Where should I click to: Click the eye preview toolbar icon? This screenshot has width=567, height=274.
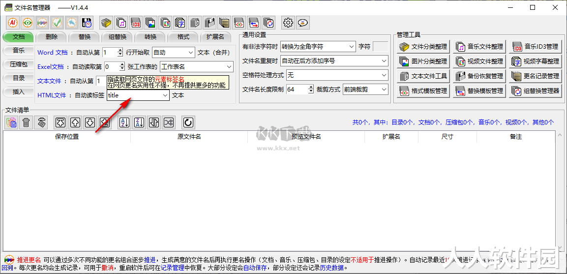(28, 23)
